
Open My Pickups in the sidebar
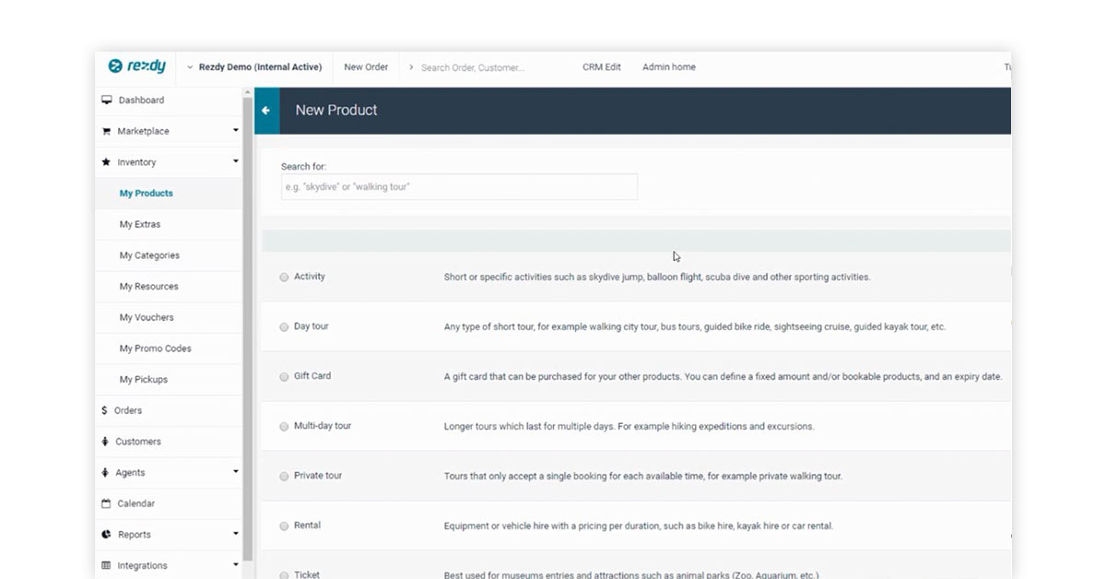tap(144, 380)
